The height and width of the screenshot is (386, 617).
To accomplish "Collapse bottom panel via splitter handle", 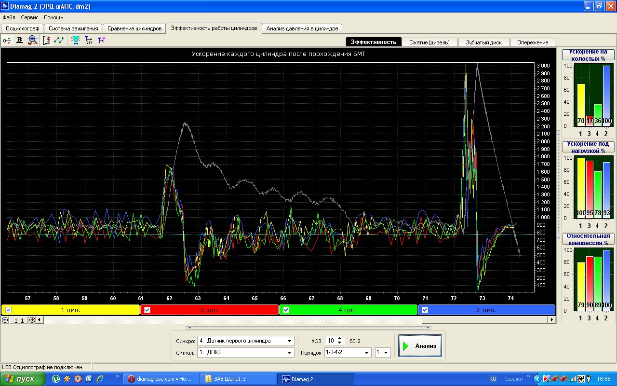I will click(308, 328).
